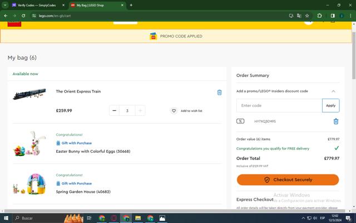Open a new browser tab
Screen dimensions: 356x223
(131, 5)
